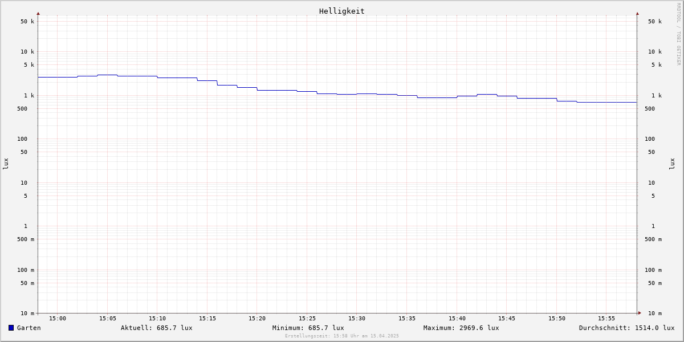Click the red arrow atop the left axis
The image size is (684, 342).
pos(38,13)
